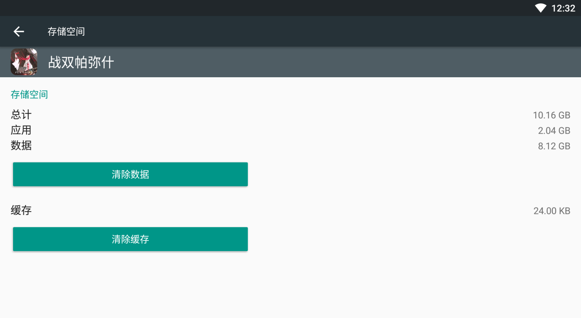Click empty area below 清除缓存

click(290, 284)
